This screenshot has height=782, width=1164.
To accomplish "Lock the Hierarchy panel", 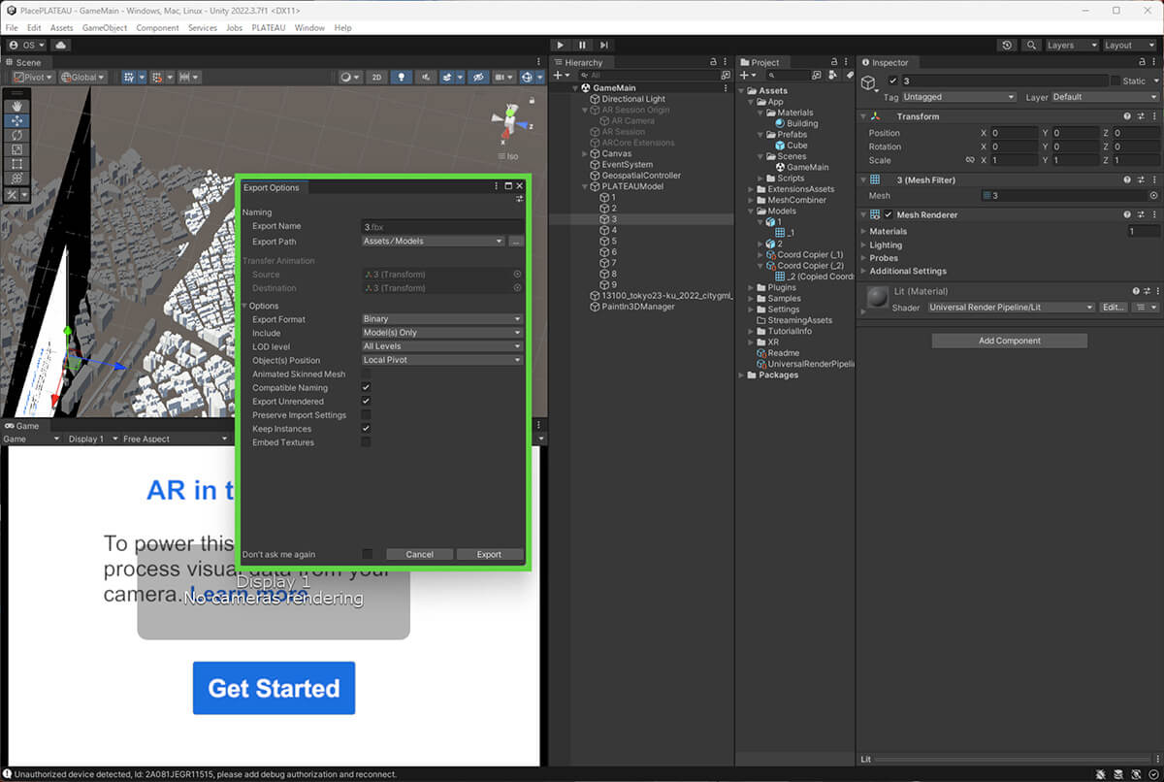I will [714, 62].
